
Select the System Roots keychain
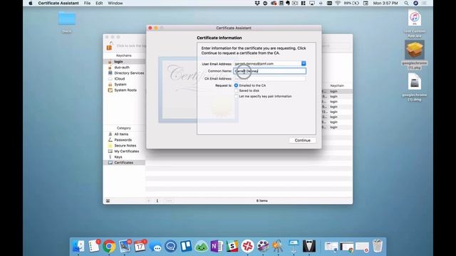click(x=125, y=90)
